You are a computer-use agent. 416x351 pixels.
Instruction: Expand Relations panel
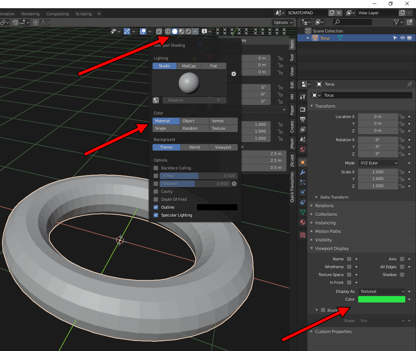point(312,206)
